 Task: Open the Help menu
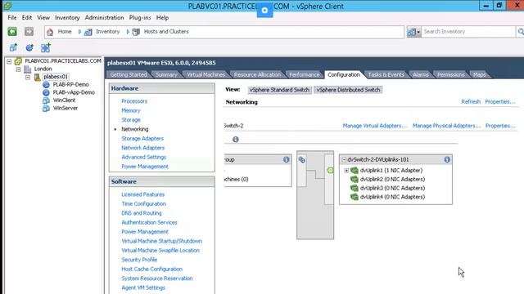pyautogui.click(x=162, y=18)
